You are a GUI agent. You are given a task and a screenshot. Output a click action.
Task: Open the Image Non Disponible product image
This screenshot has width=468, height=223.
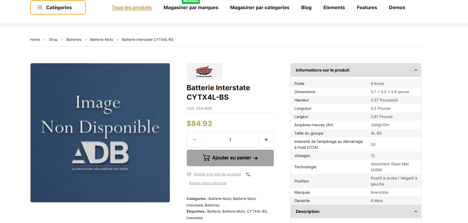point(100,133)
